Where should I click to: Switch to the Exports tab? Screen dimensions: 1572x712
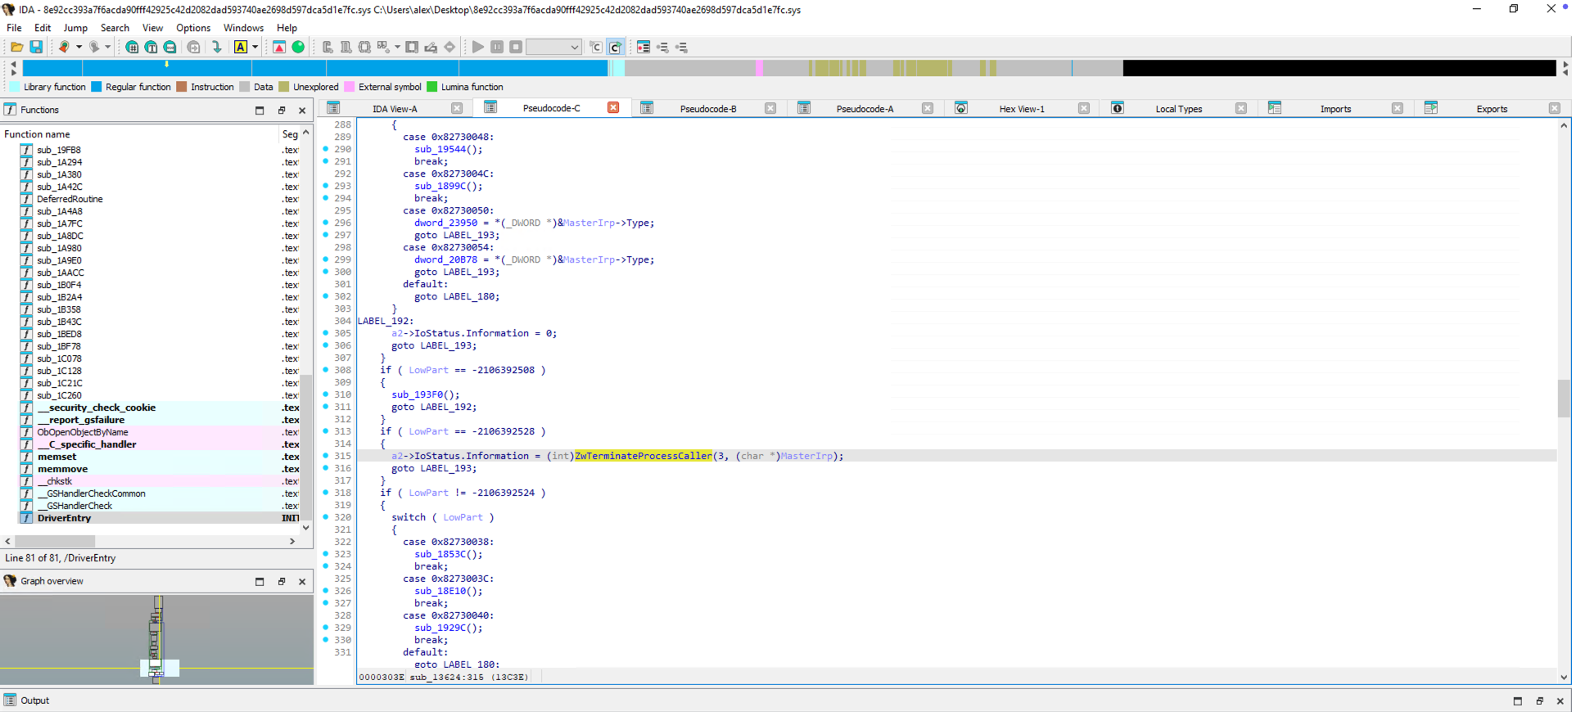[x=1492, y=109]
